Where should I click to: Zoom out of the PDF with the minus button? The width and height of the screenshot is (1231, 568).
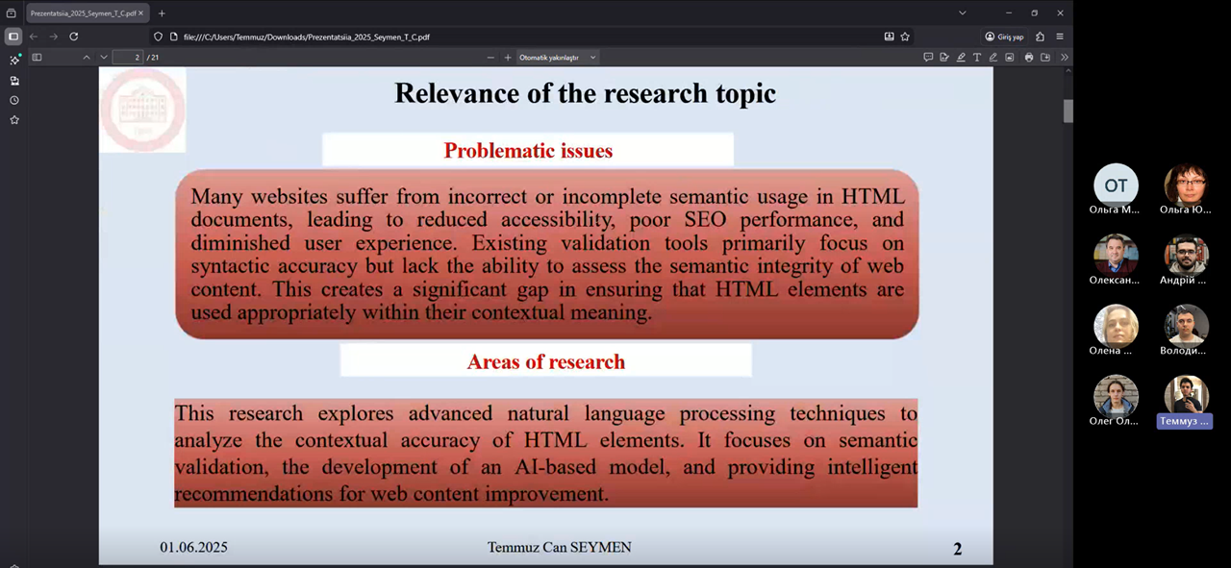490,58
